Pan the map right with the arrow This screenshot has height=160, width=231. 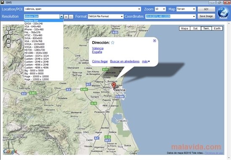10,32
